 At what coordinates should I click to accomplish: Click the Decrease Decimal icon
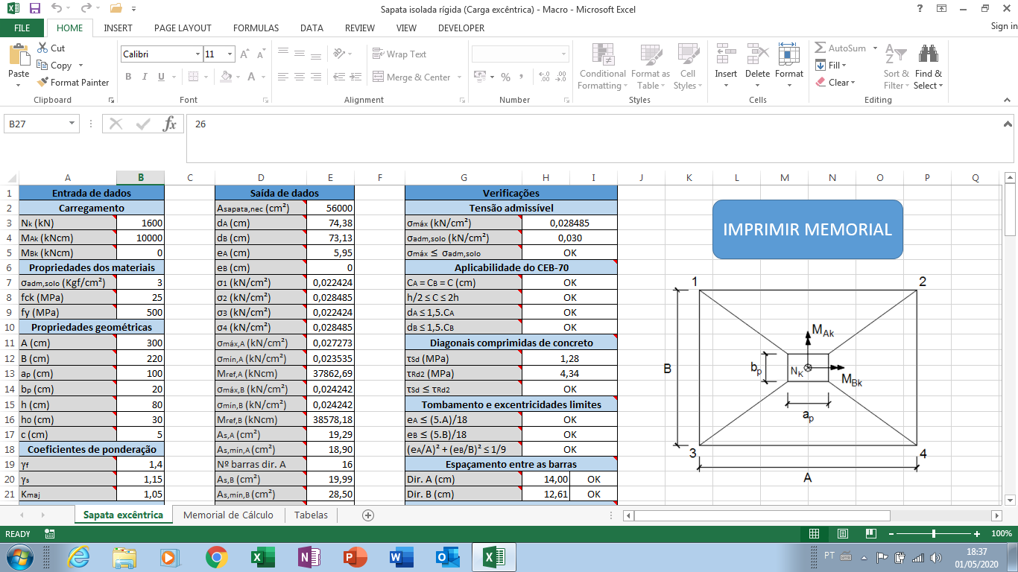(562, 77)
